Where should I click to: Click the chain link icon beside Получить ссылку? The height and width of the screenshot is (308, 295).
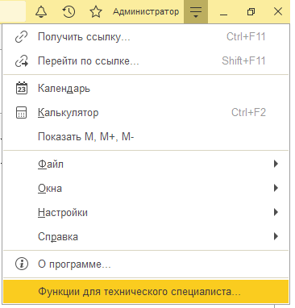click(x=21, y=37)
